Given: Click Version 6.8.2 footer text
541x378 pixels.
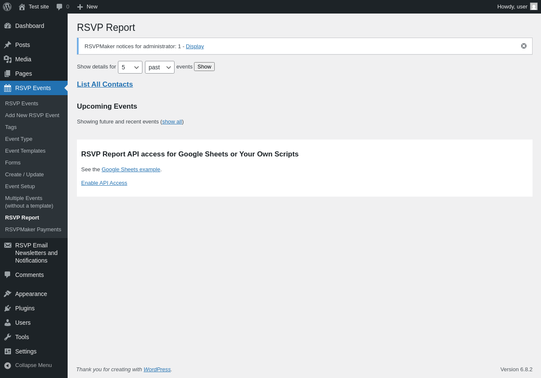Looking at the screenshot, I should coord(516,369).
